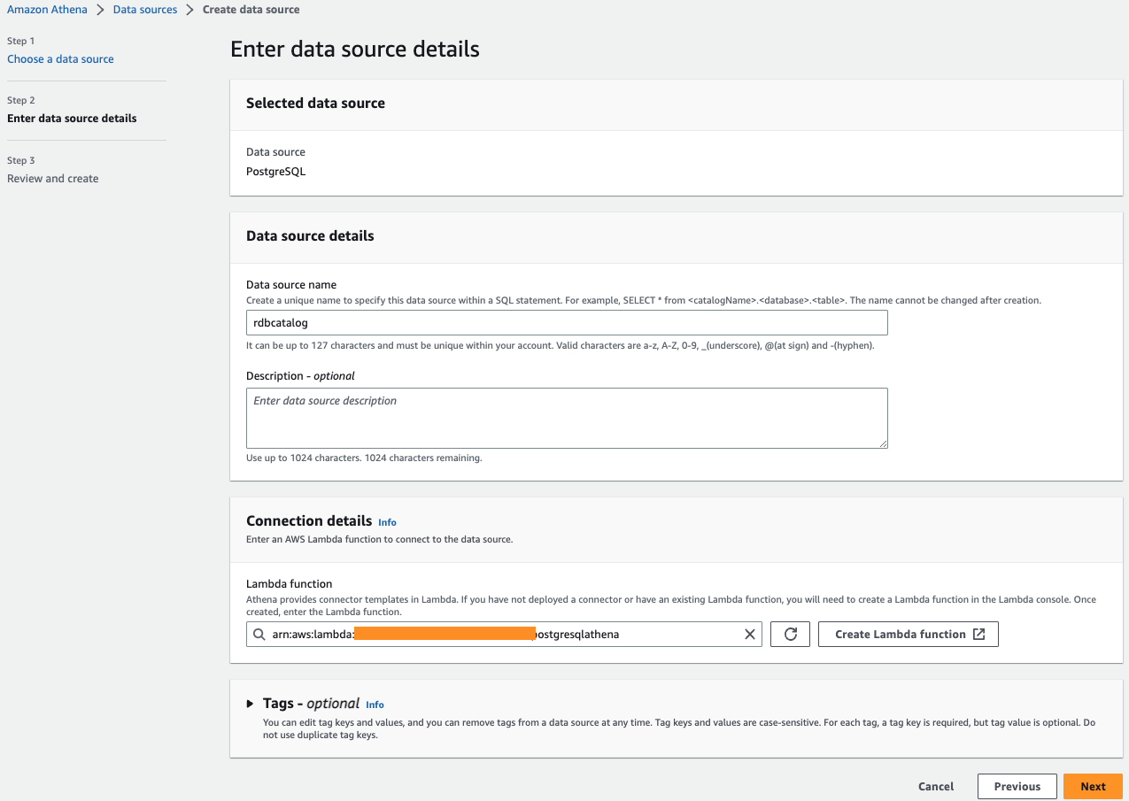The width and height of the screenshot is (1129, 801).
Task: Click the PostgreSQL data source value
Action: pos(275,172)
